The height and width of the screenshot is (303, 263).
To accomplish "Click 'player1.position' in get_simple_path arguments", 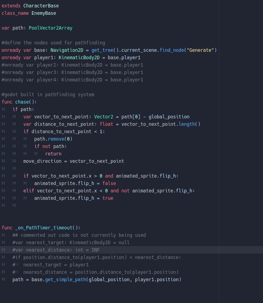I will pos(157,280).
